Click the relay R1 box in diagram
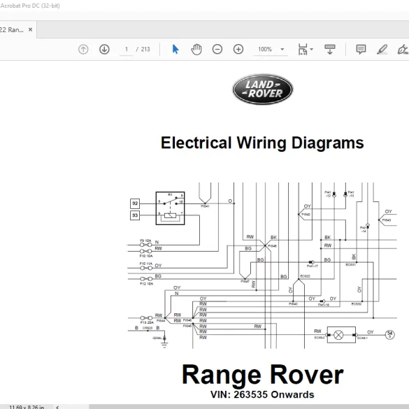 (171, 208)
